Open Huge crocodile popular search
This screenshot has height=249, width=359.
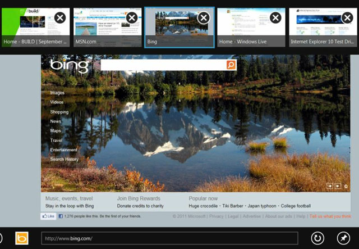click(x=203, y=206)
